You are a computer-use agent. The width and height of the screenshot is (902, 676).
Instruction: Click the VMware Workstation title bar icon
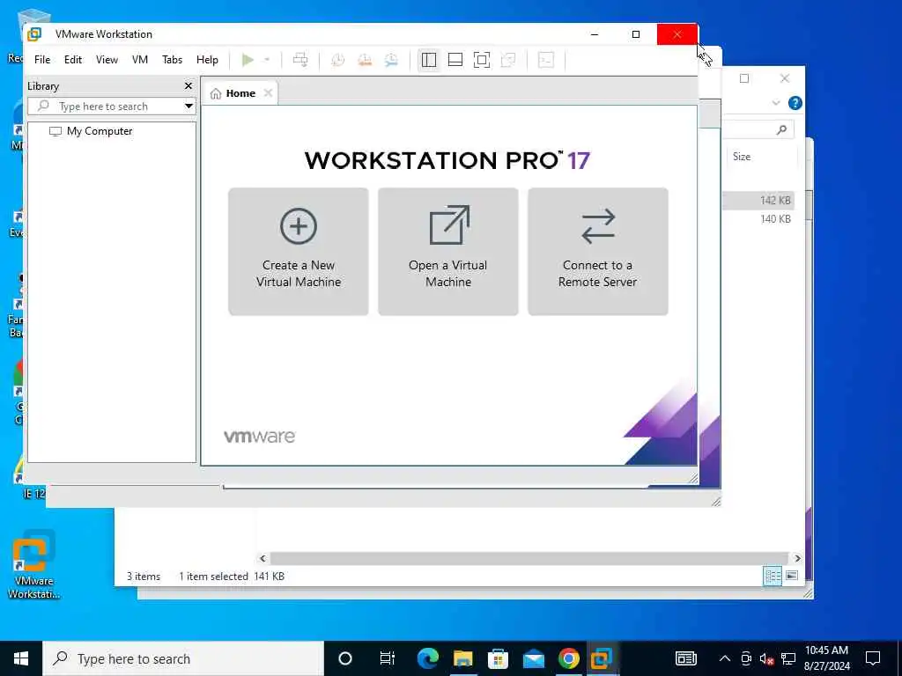click(x=34, y=34)
